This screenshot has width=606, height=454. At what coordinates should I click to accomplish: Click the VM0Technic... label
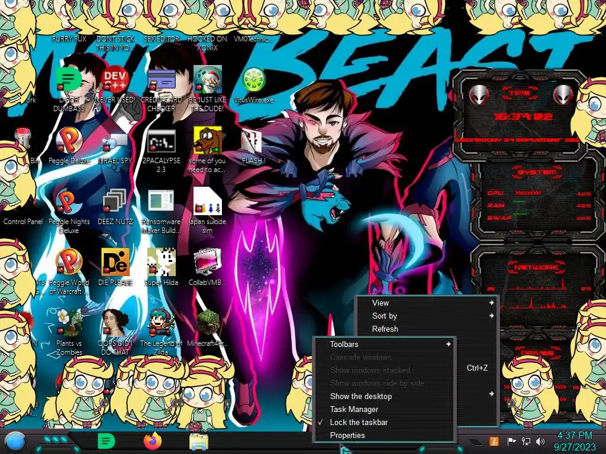tap(253, 39)
